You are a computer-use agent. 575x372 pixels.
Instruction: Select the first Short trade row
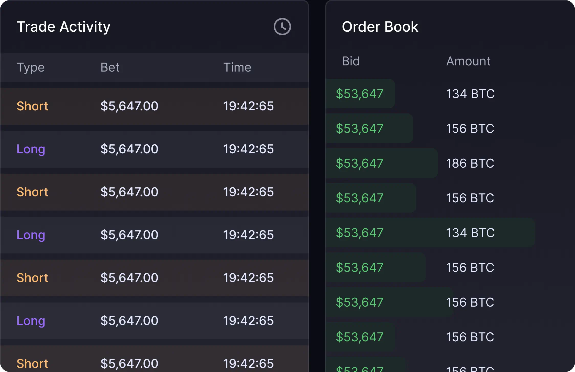(x=154, y=106)
